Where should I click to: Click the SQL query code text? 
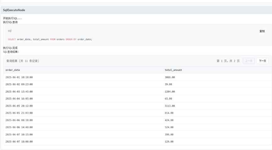(50, 39)
